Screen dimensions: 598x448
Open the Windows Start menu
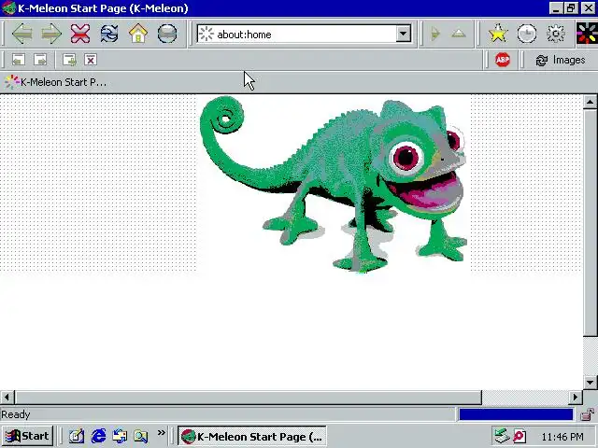click(27, 436)
